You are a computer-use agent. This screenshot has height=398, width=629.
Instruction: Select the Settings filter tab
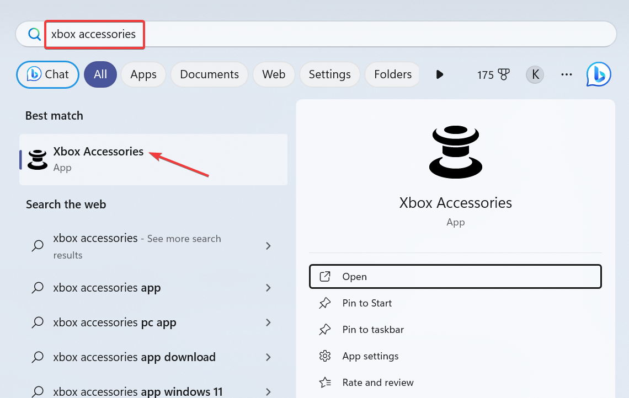(x=329, y=74)
